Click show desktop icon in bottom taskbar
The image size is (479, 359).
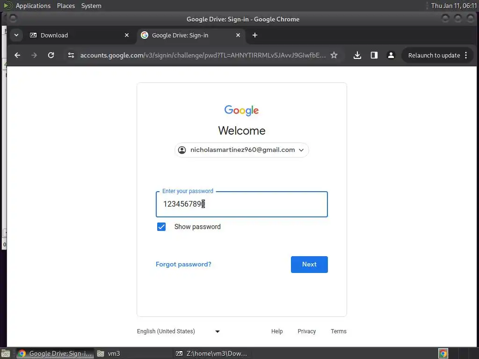point(6,354)
